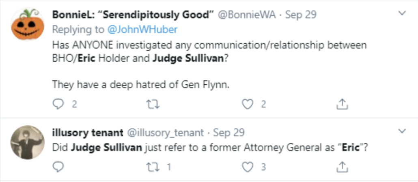Like BonnieL's tweet
The height and width of the screenshot is (182, 418).
pyautogui.click(x=248, y=105)
